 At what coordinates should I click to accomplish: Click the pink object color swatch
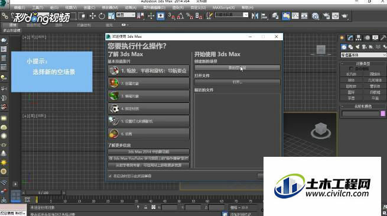tap(383, 114)
